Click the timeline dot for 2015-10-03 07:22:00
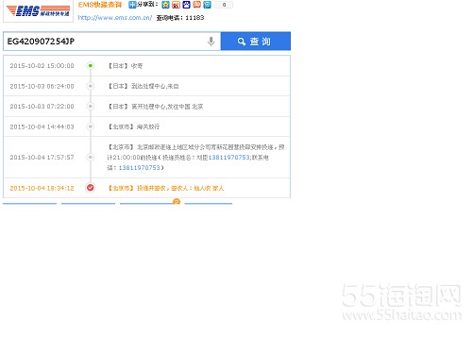 click(x=91, y=107)
